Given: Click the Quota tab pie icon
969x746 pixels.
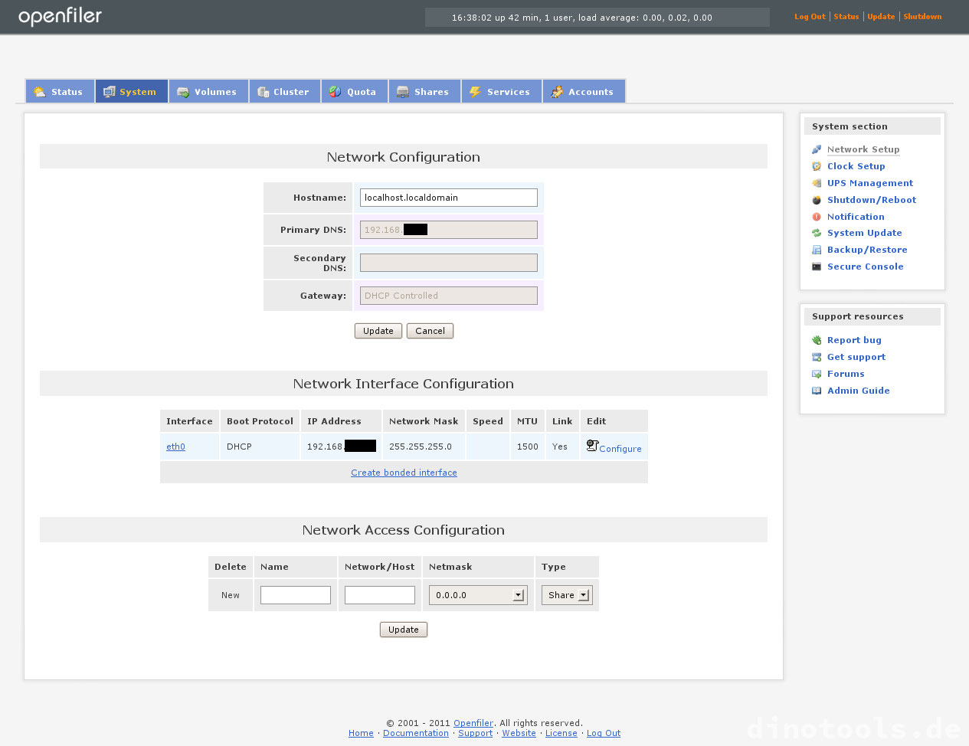Looking at the screenshot, I should [336, 92].
